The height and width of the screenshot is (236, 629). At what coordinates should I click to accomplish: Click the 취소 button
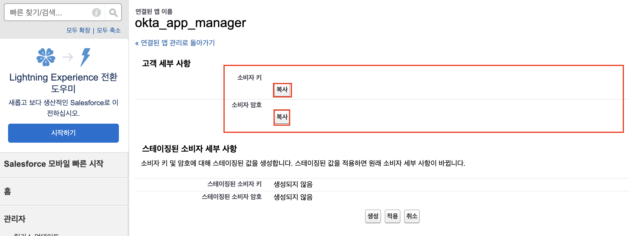click(411, 216)
